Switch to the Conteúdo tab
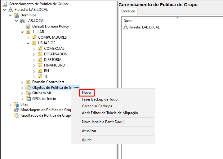 (x=128, y=11)
